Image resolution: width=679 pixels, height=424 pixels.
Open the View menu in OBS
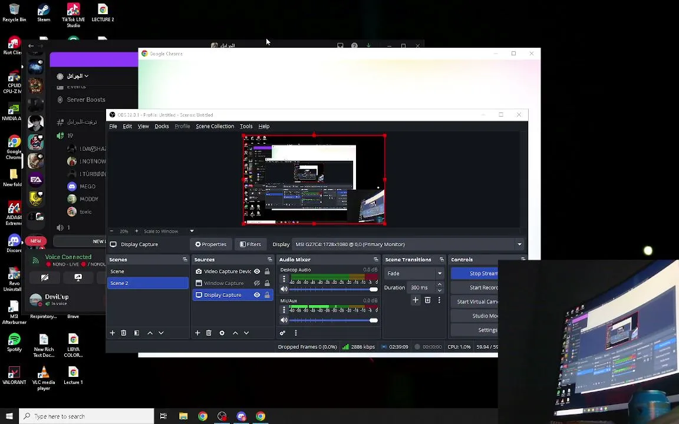click(143, 127)
